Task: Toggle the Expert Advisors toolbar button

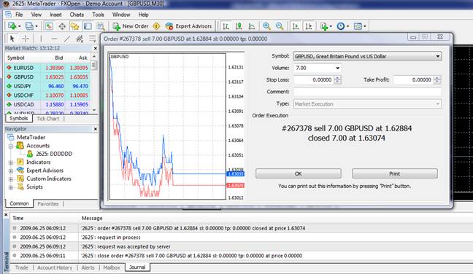Action: [x=188, y=26]
